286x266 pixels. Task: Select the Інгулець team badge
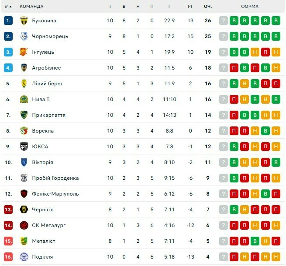click(24, 52)
